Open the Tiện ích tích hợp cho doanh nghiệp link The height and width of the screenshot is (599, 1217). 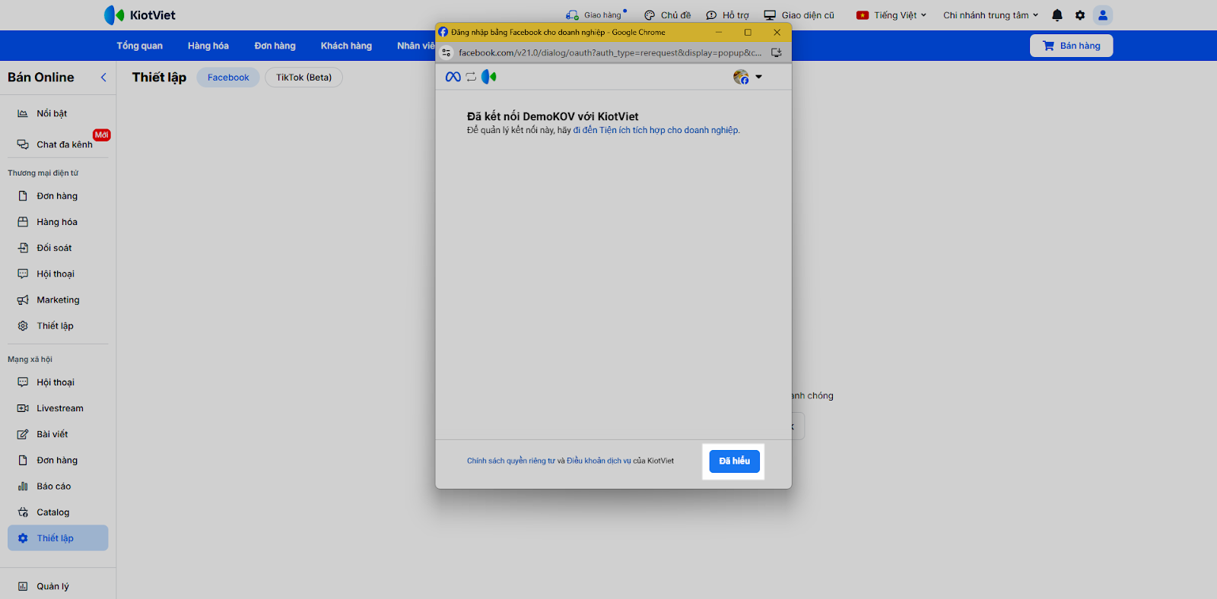pyautogui.click(x=656, y=131)
